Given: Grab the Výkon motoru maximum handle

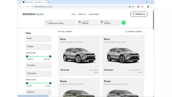Looking at the screenshot, I should pyautogui.click(x=50, y=83).
